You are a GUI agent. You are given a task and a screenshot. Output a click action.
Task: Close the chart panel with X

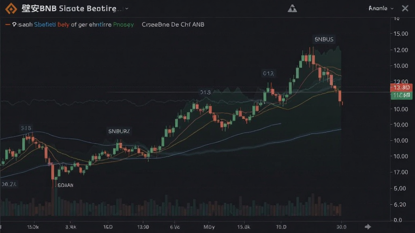coord(405,8)
